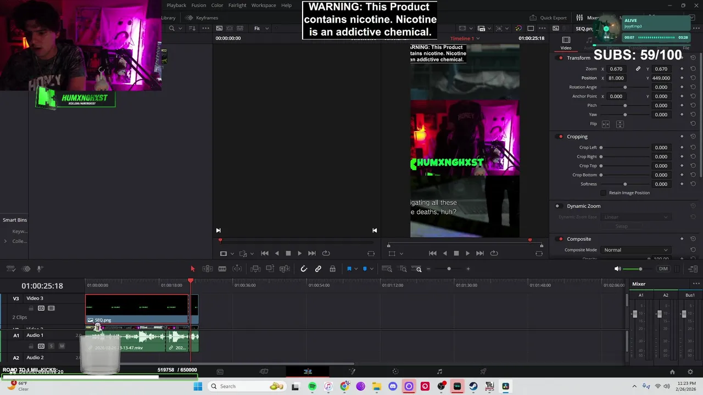Open the Playback menu

(176, 5)
